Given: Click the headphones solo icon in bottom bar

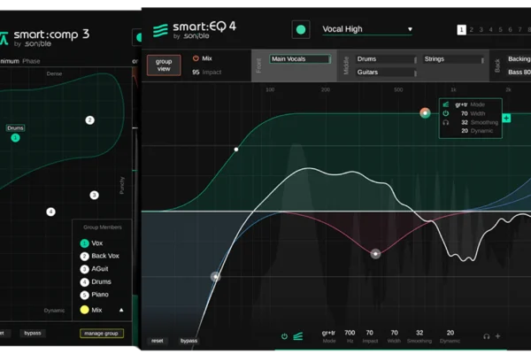Looking at the screenshot, I should click(486, 336).
